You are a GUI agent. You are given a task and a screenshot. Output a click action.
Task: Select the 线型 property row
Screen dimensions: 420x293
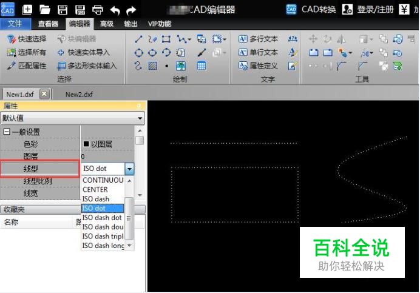[x=40, y=169]
